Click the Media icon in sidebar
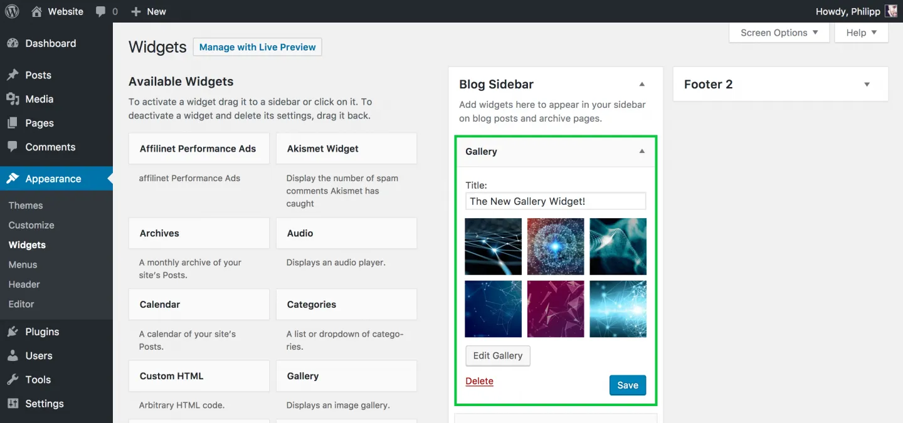Screen dimensions: 903x423 [x=13, y=99]
